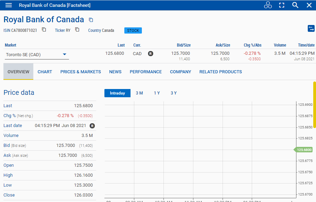Click the Low value 125.3000
Viewport: 316px width, 202px height.
[x=83, y=185]
